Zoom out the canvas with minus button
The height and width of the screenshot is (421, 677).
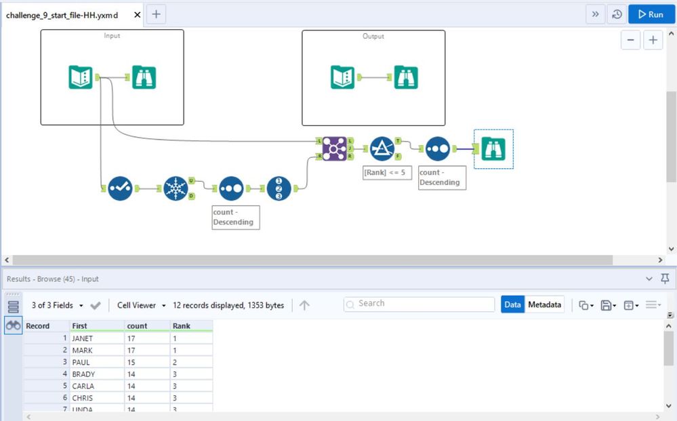point(630,40)
